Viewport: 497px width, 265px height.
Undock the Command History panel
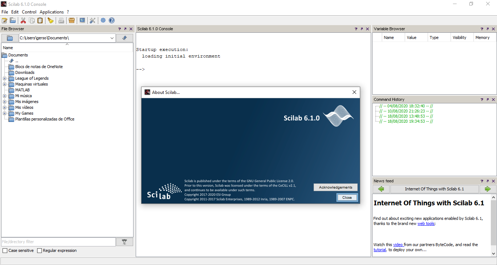coord(488,99)
